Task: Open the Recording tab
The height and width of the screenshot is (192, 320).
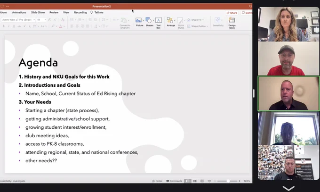Action: [80, 12]
